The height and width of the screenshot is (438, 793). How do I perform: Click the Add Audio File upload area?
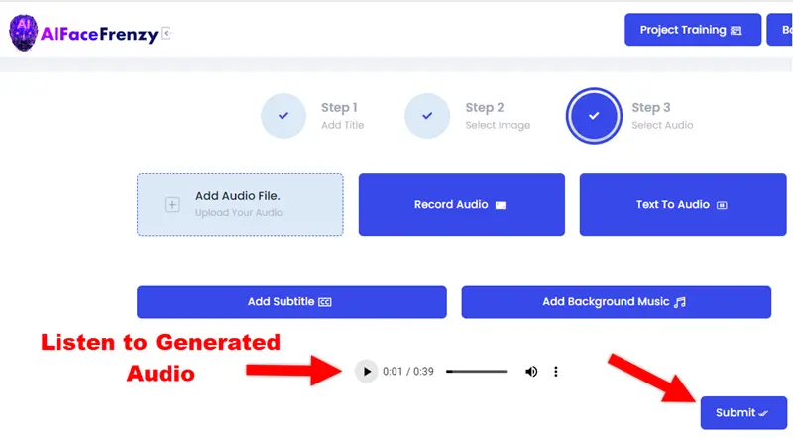[240, 205]
